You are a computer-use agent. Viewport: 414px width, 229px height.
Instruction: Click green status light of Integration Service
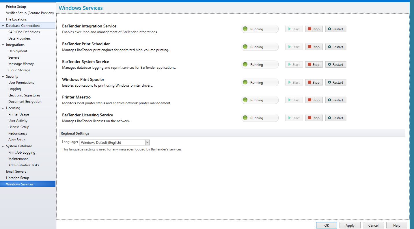pos(245,29)
